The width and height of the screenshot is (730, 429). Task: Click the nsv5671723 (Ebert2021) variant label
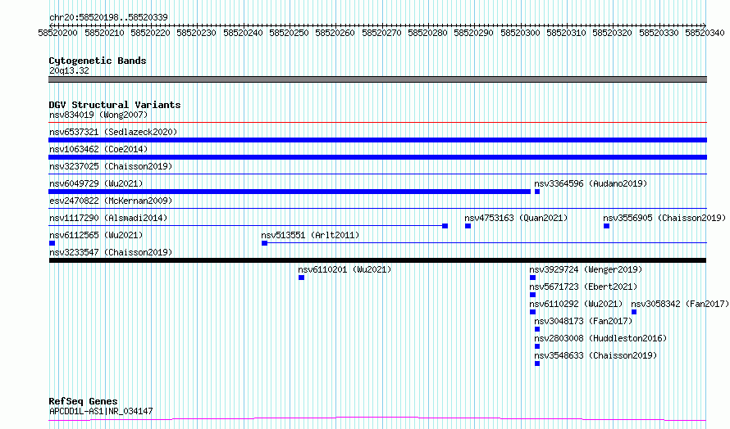click(583, 287)
